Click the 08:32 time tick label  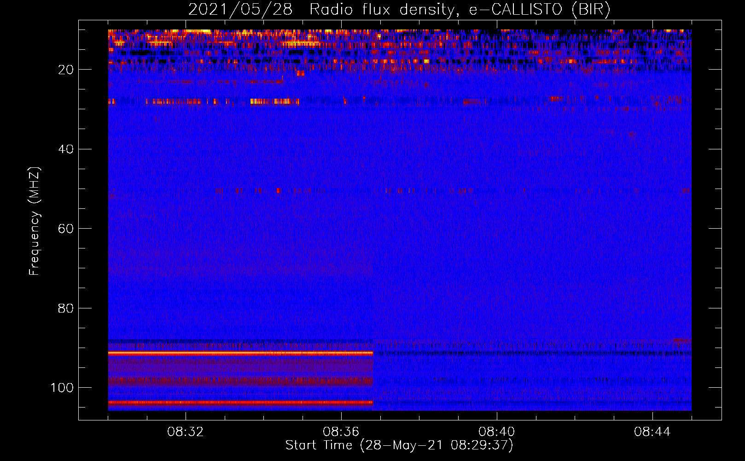tap(185, 432)
